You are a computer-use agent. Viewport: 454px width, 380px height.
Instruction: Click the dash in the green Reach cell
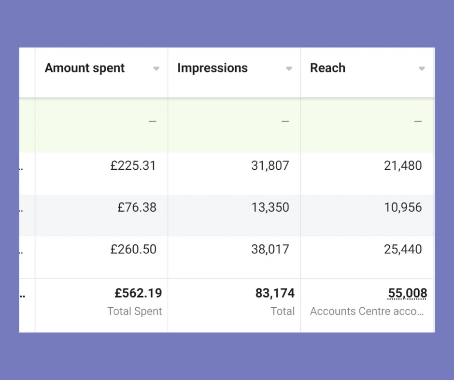pos(418,122)
